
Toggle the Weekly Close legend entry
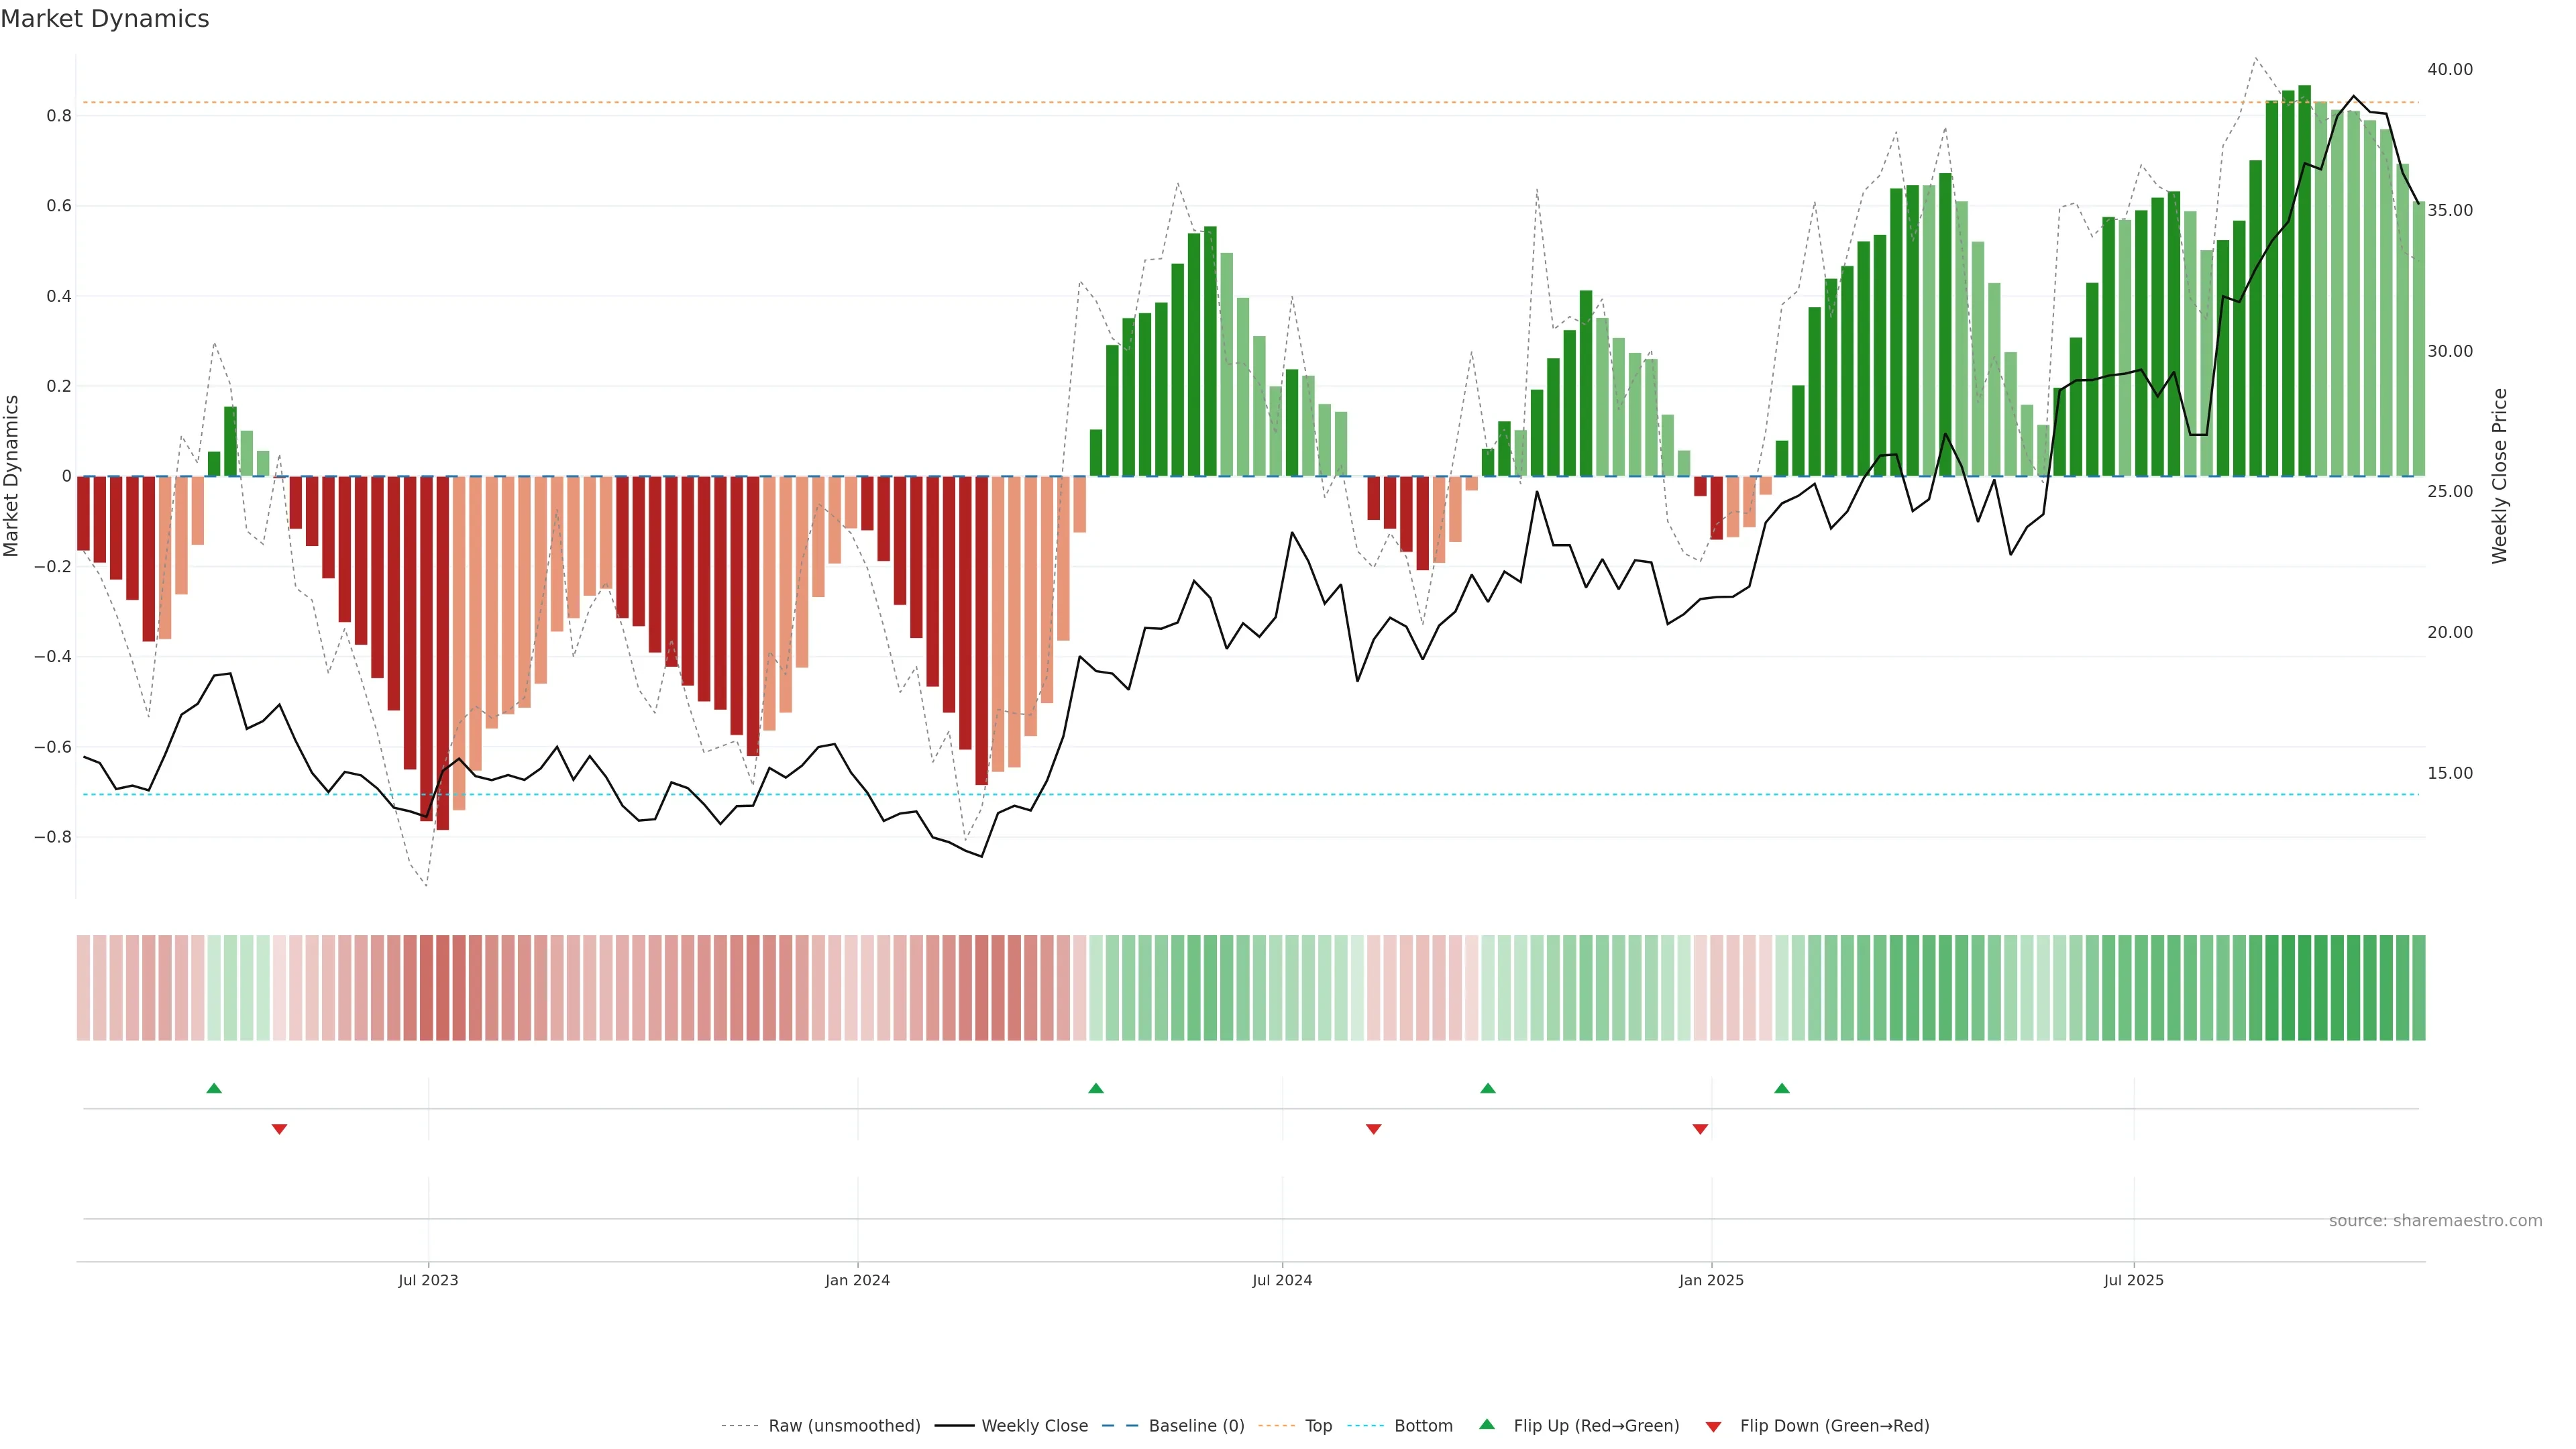[x=1034, y=1426]
